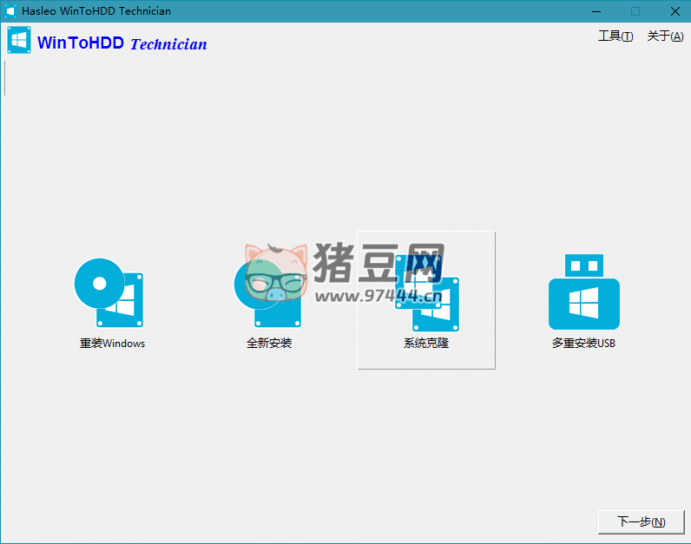The height and width of the screenshot is (544, 691).
Task: Pick the Multi-Installation USB drive icon
Action: 583,292
